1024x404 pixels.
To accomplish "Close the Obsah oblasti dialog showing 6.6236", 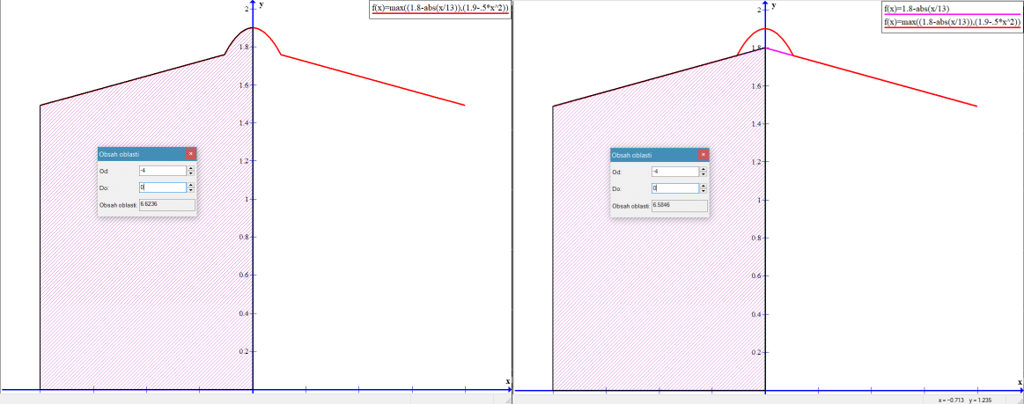I will (191, 154).
